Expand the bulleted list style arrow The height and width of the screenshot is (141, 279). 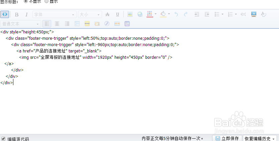(222, 14)
